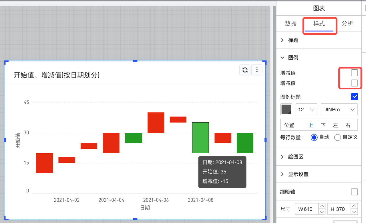Image resolution: width=366 pixels, height=223 pixels.
Task: Open the 样式 tab
Action: 319,24
